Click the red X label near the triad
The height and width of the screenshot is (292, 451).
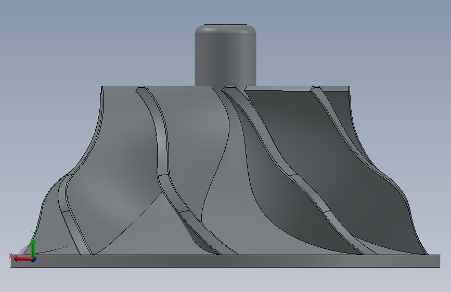[10, 256]
